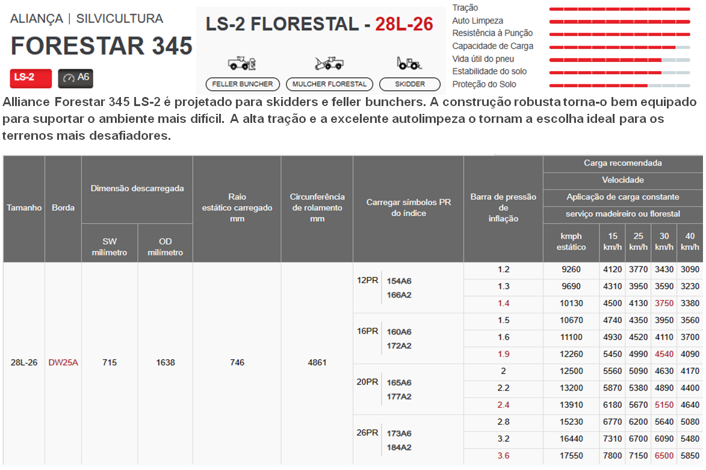This screenshot has width=706, height=470.
Task: Click the Dimensão descarregada column header
Action: 137,189
